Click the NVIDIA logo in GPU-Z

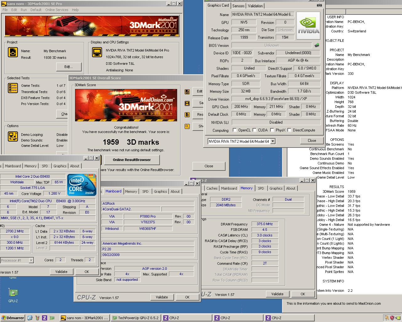(x=308, y=25)
